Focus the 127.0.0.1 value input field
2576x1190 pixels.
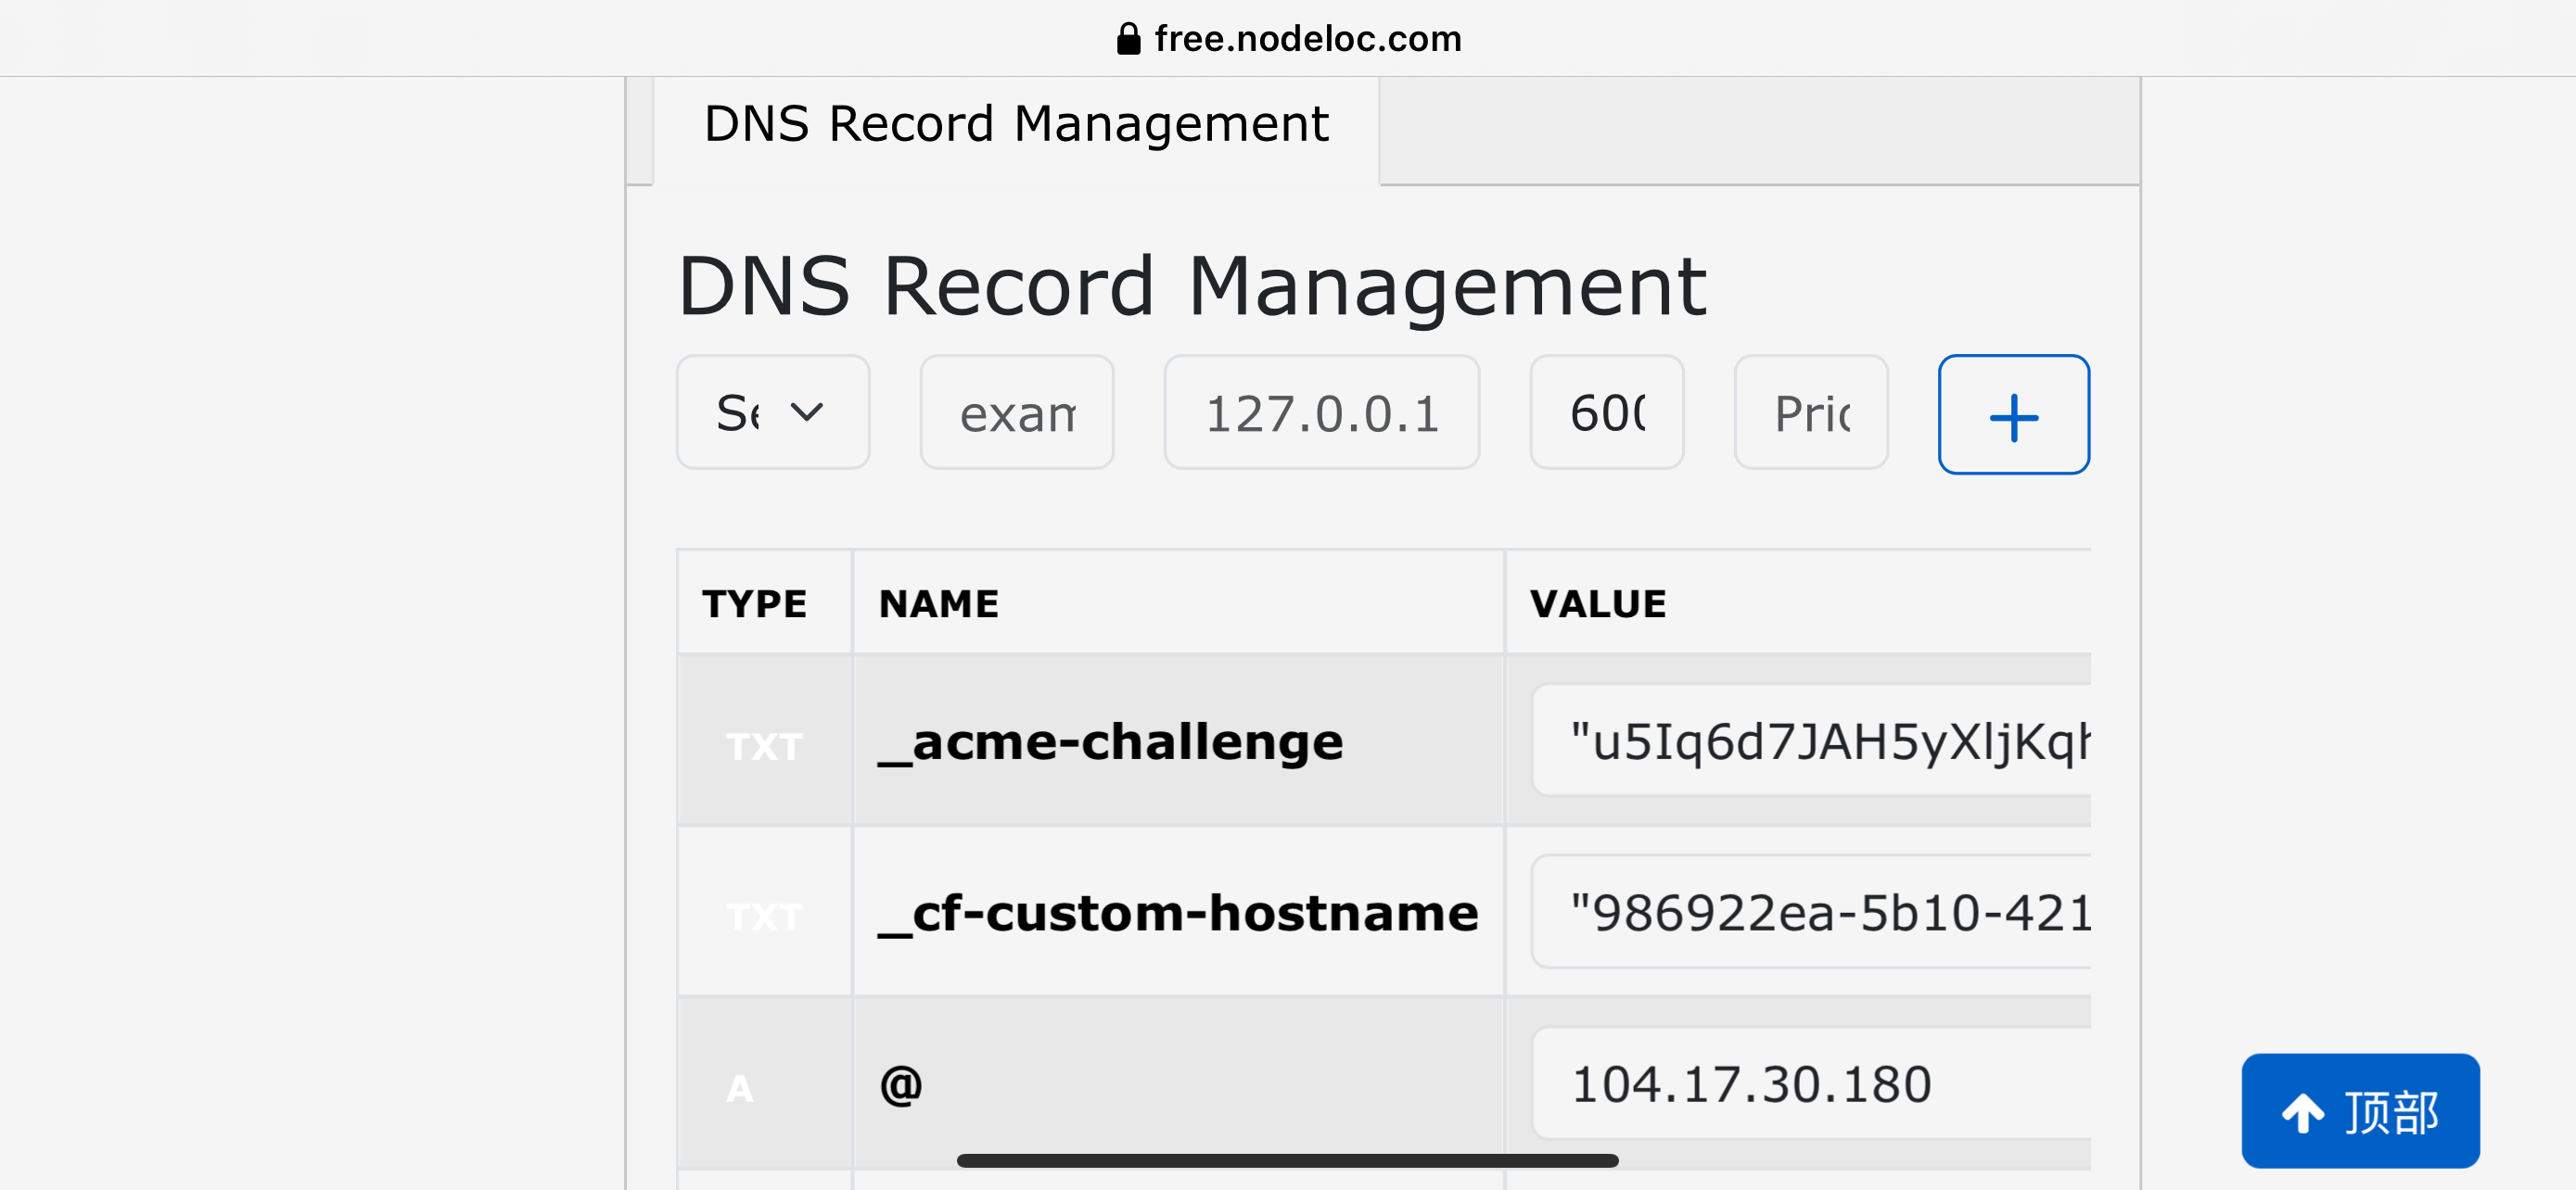pos(1321,411)
